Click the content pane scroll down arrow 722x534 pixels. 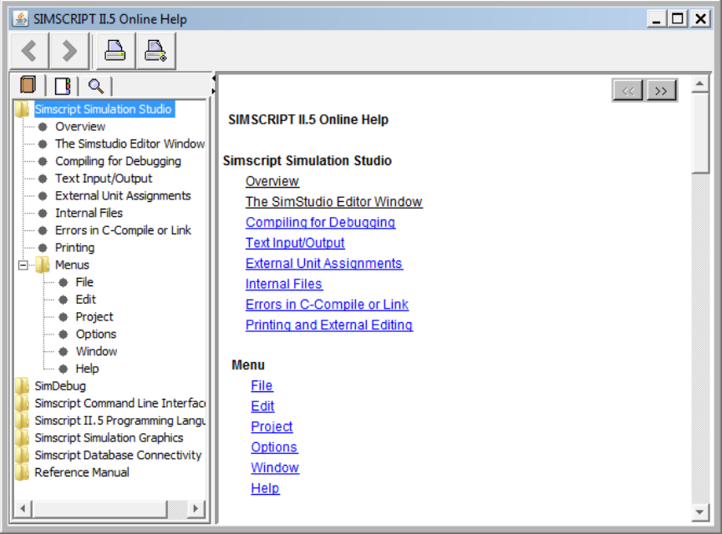point(700,512)
